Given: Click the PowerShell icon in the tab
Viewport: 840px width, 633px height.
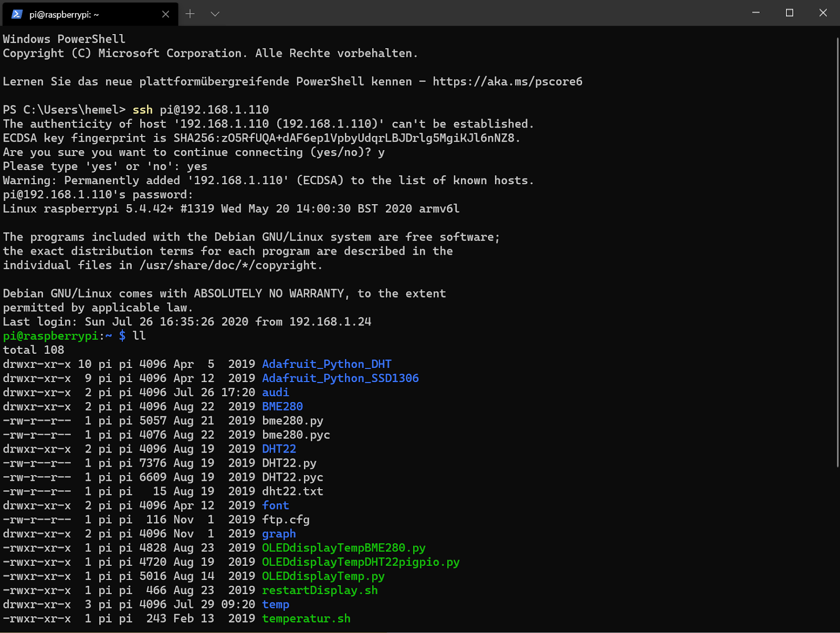Looking at the screenshot, I should point(17,14).
